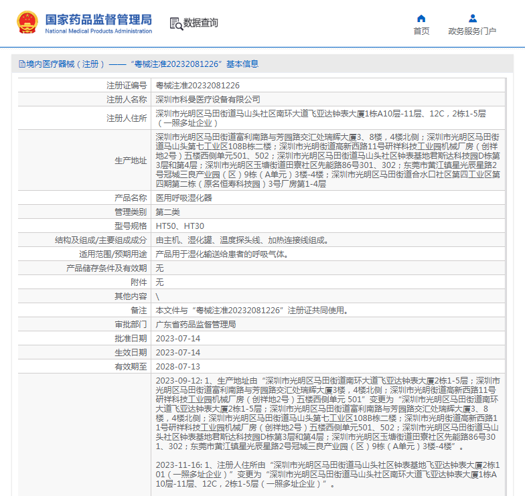This screenshot has height=496, width=525.
Task: Click 备注 remark text value
Action: point(252,311)
